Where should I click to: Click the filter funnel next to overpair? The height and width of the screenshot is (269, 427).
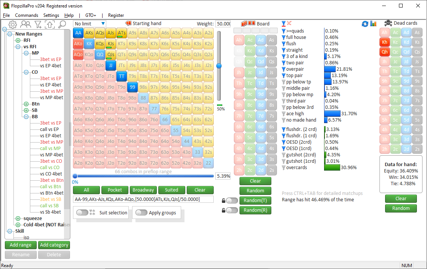coord(284,69)
